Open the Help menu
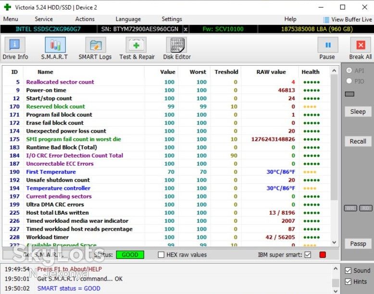374x294 pixels. coord(290,19)
